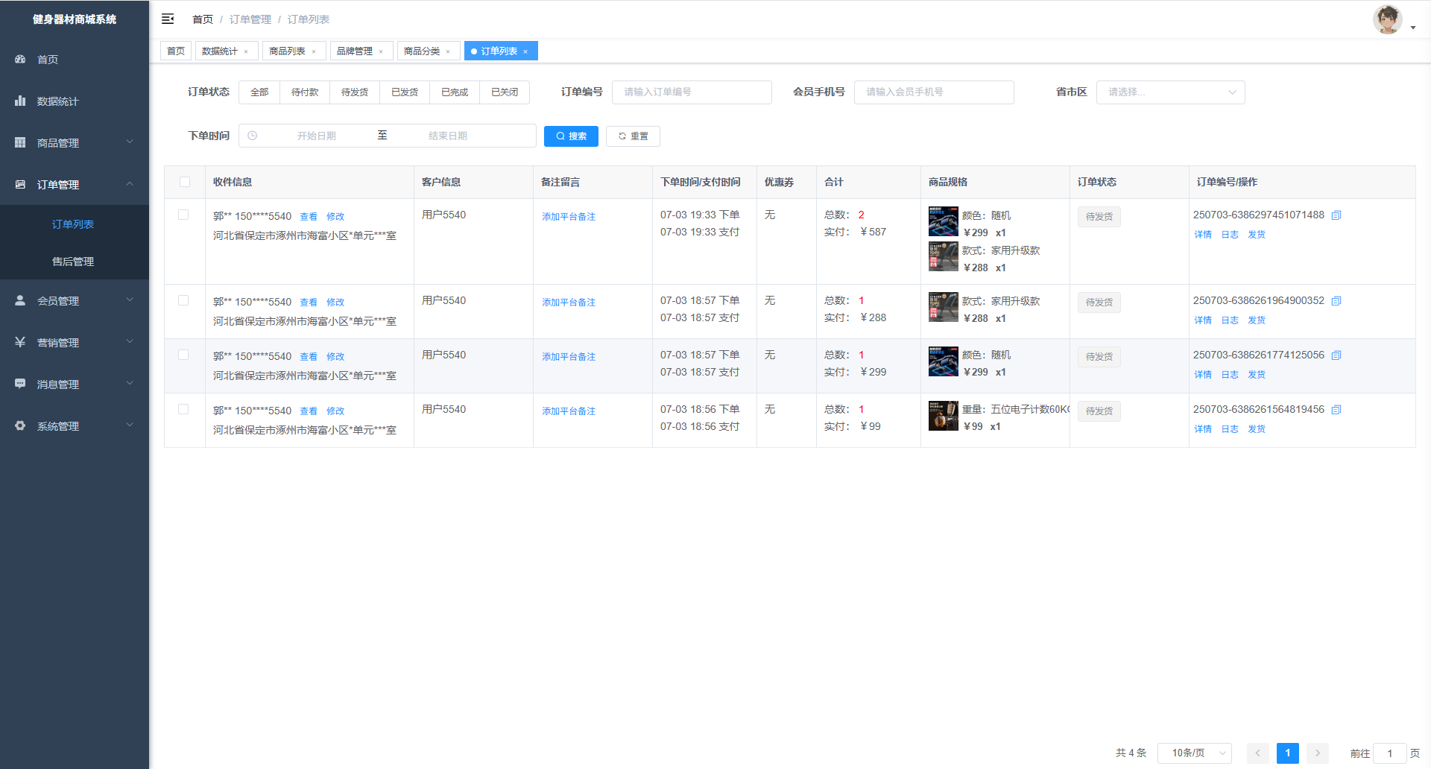Filter orders by 待发货 status tab
The height and width of the screenshot is (769, 1431).
tap(355, 92)
